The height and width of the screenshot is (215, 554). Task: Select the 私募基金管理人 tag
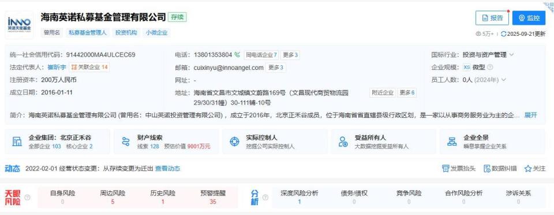(87, 33)
